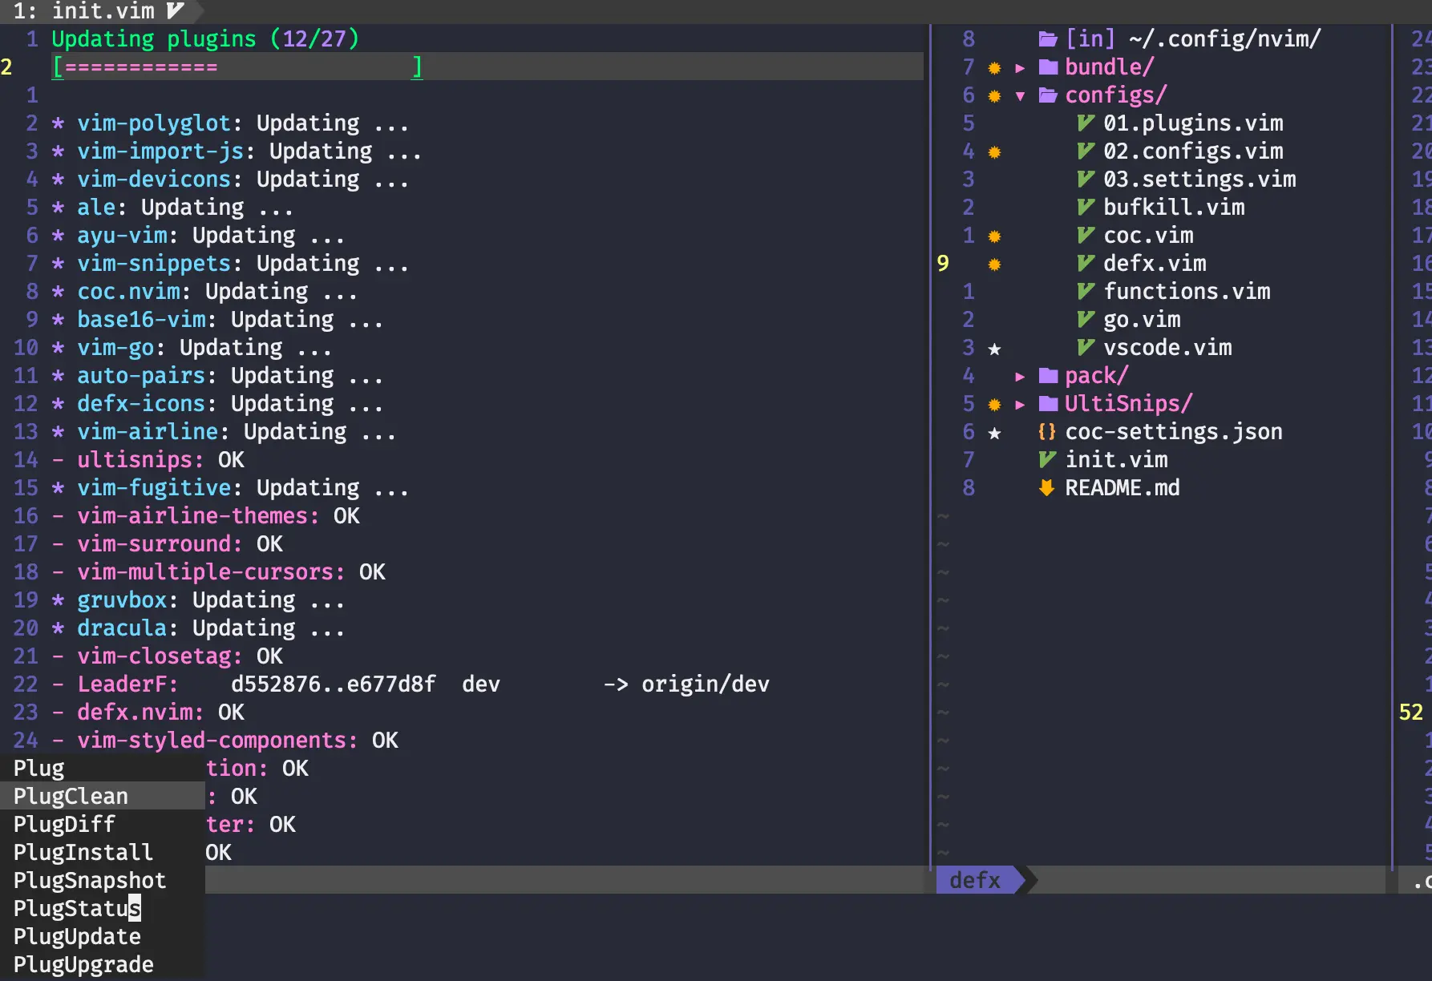This screenshot has width=1432, height=981.
Task: Click the vim-multiple-cursors OK line
Action: [219, 572]
